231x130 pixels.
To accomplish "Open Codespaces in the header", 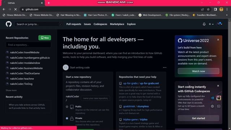I will 100,24.
